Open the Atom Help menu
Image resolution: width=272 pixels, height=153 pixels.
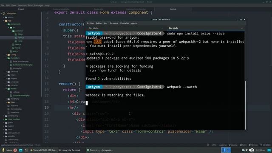[47, 6]
